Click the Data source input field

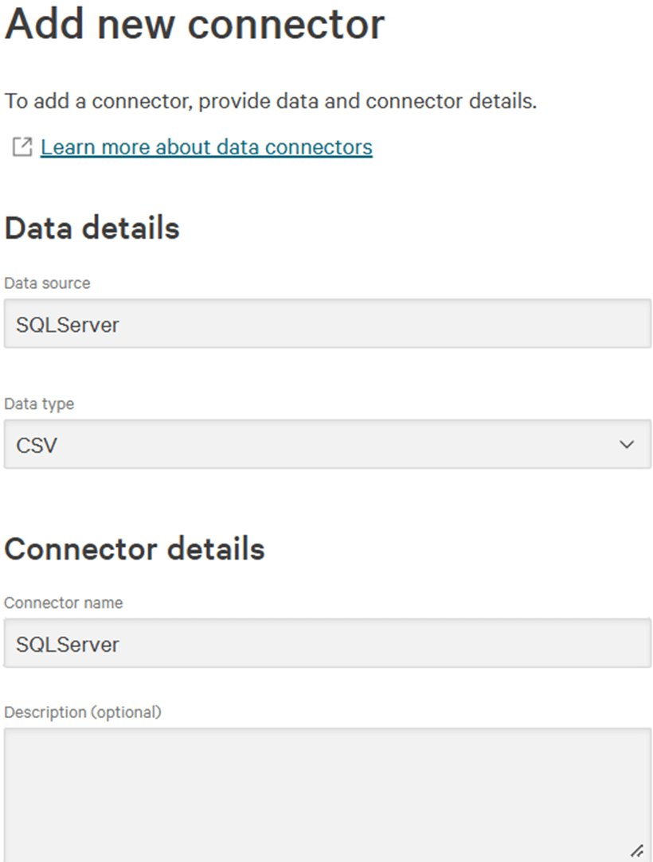click(x=327, y=324)
